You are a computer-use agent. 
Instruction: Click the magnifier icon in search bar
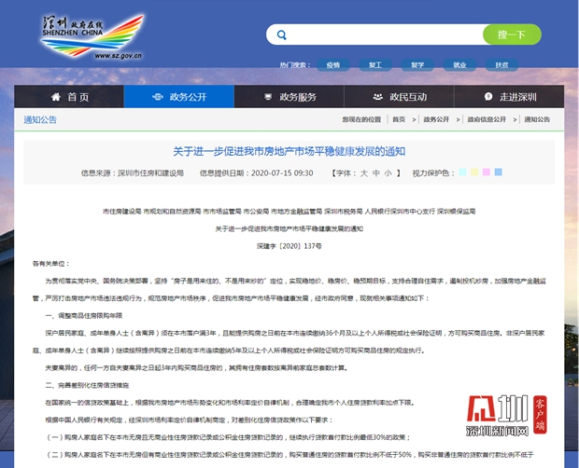pyautogui.click(x=281, y=35)
